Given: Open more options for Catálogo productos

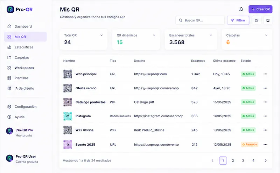Looking at the screenshot, I should [x=265, y=102].
